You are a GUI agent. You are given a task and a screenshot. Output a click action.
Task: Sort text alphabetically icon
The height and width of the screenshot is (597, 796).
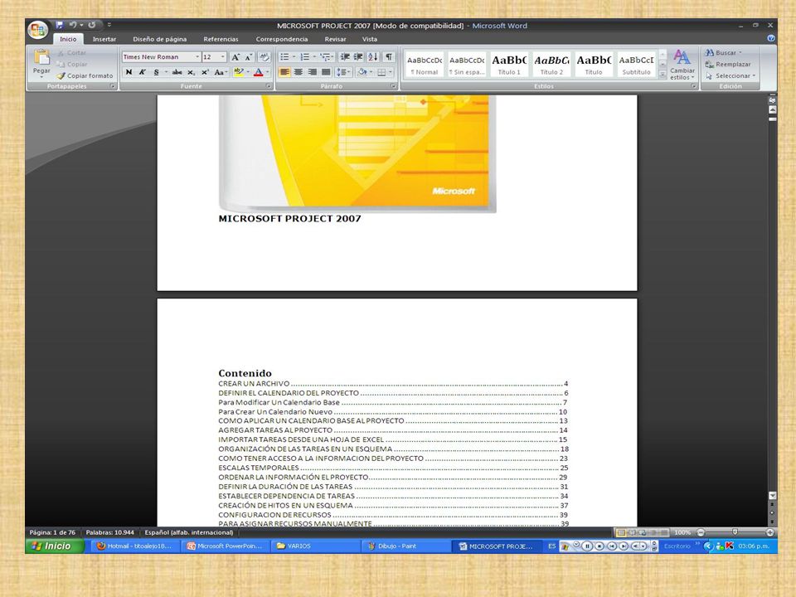[372, 57]
